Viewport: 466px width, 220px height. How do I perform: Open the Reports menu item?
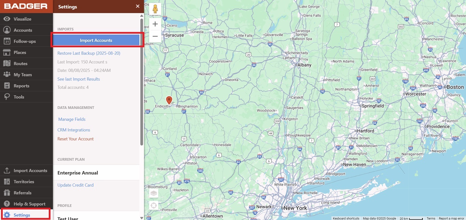(26, 86)
